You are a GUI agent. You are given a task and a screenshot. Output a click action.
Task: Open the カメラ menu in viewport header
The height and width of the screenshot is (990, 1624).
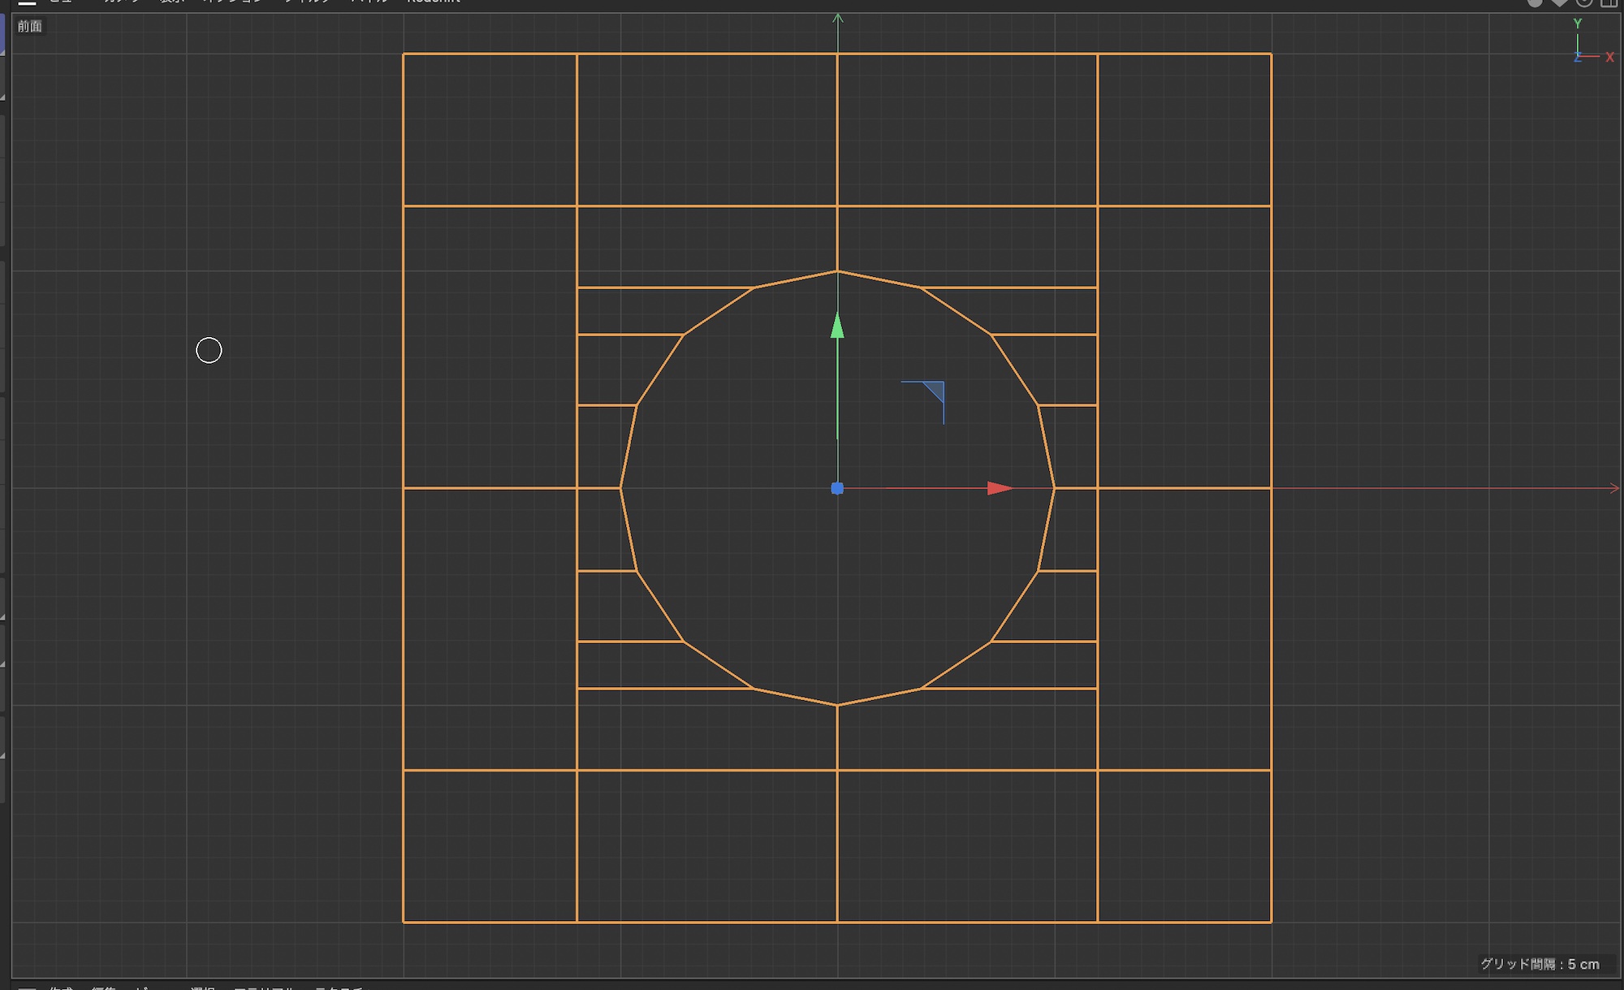[122, 2]
